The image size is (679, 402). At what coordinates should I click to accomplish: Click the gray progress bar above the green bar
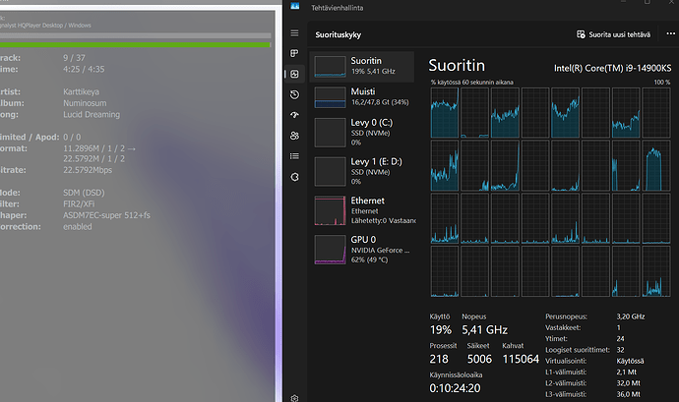pyautogui.click(x=135, y=35)
